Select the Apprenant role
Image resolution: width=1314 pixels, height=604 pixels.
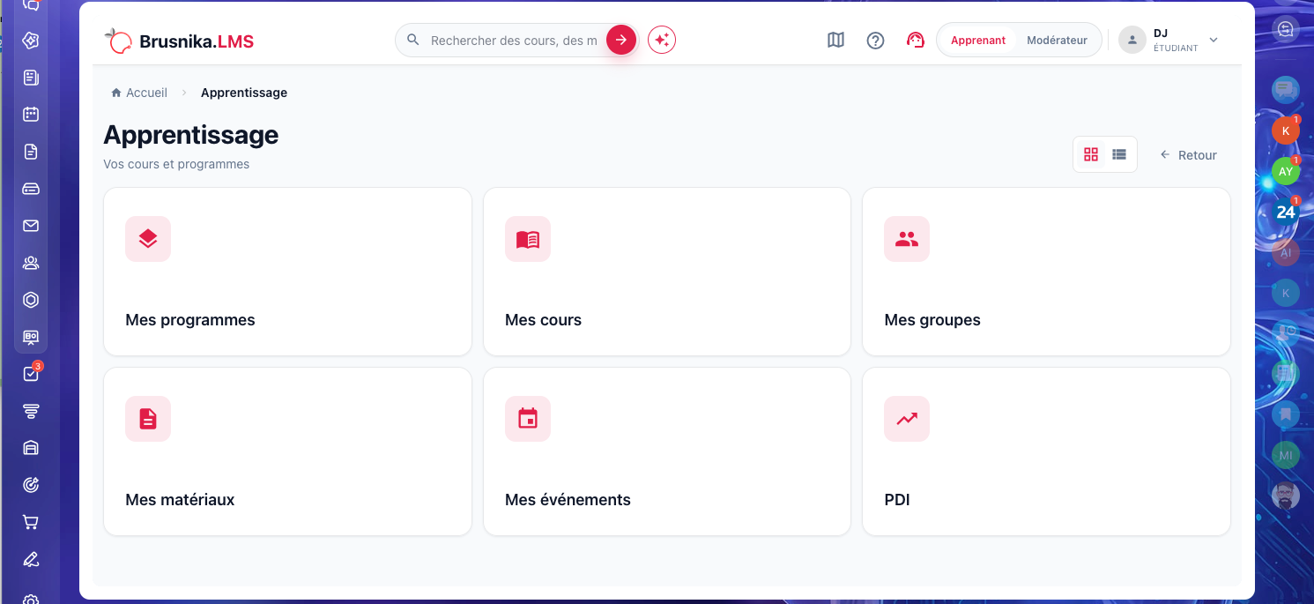click(978, 40)
